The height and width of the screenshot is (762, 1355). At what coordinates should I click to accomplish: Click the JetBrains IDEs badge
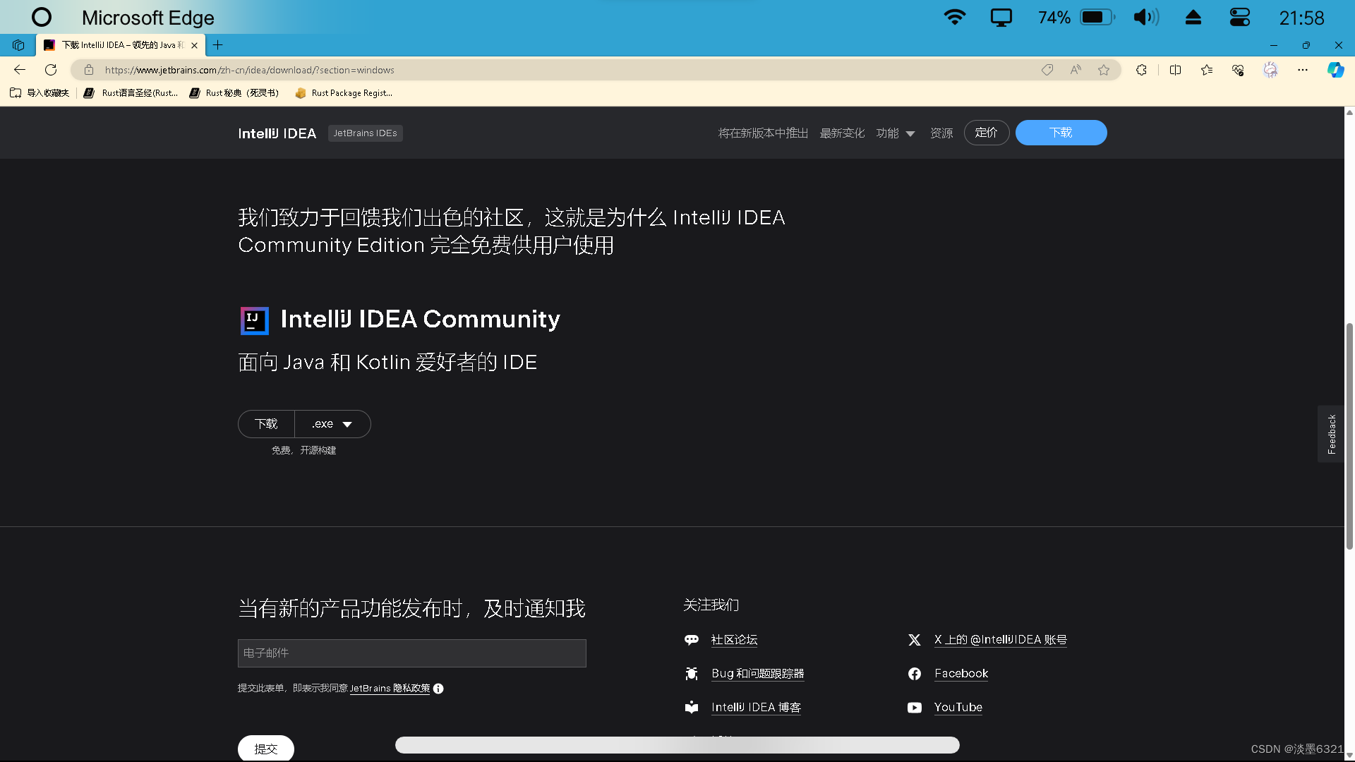click(x=365, y=133)
